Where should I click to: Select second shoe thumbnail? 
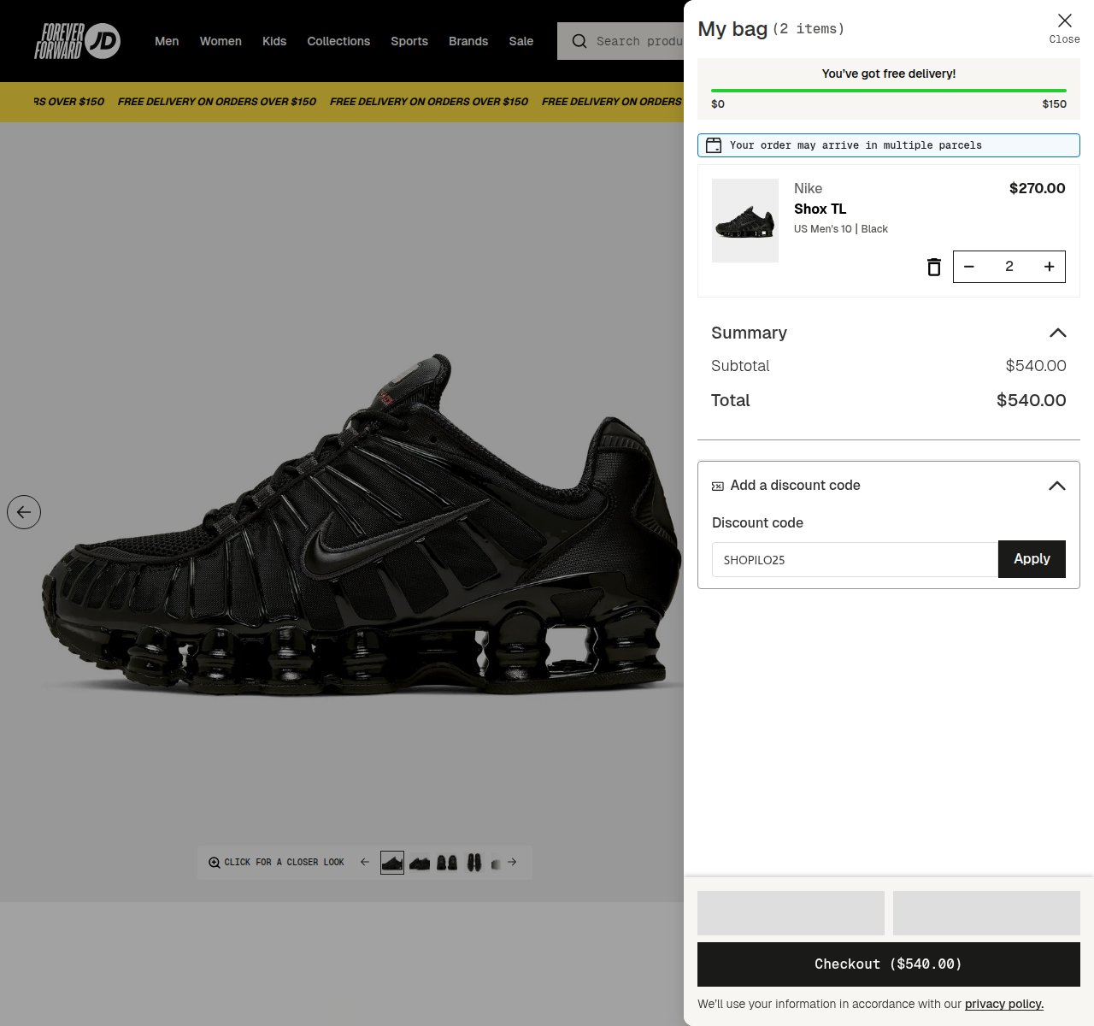[420, 863]
